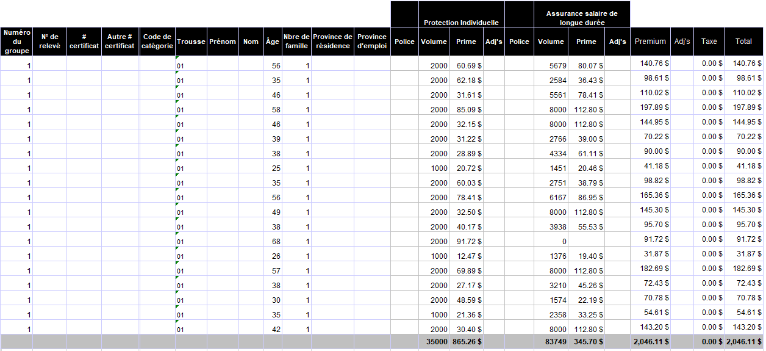766x351 pixels.
Task: Click the Premium cell '197.89 $'
Action: point(650,107)
